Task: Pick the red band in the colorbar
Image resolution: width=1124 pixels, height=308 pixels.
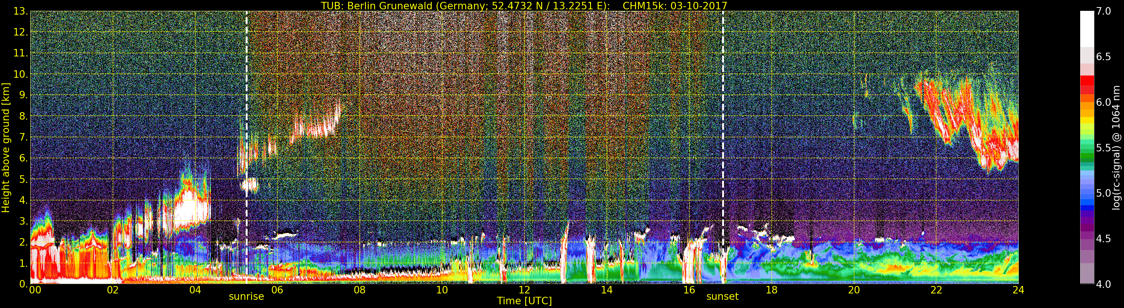Action: click(1087, 83)
